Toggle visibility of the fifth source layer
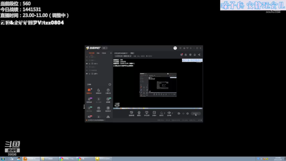 pos(87,70)
